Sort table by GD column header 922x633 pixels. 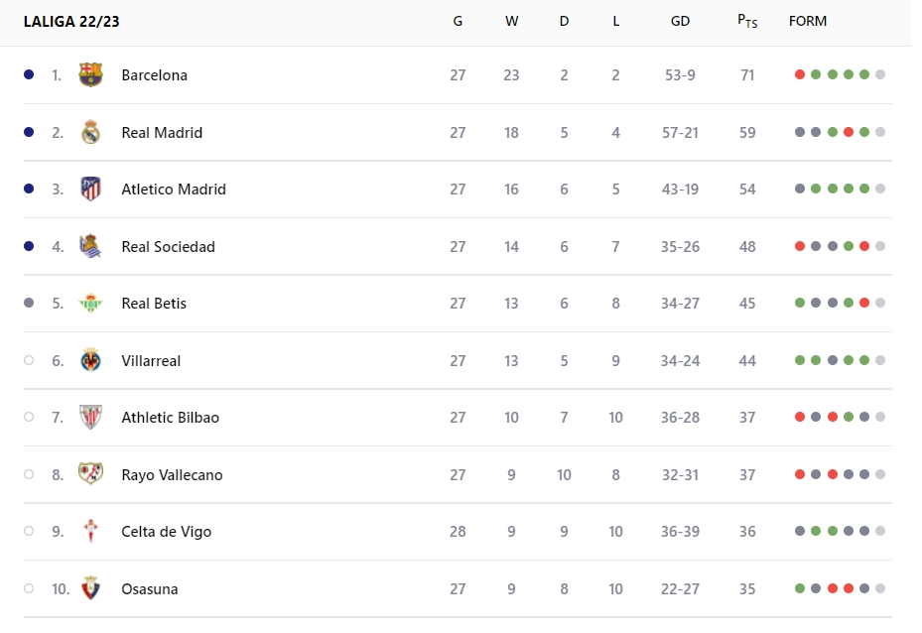[680, 21]
